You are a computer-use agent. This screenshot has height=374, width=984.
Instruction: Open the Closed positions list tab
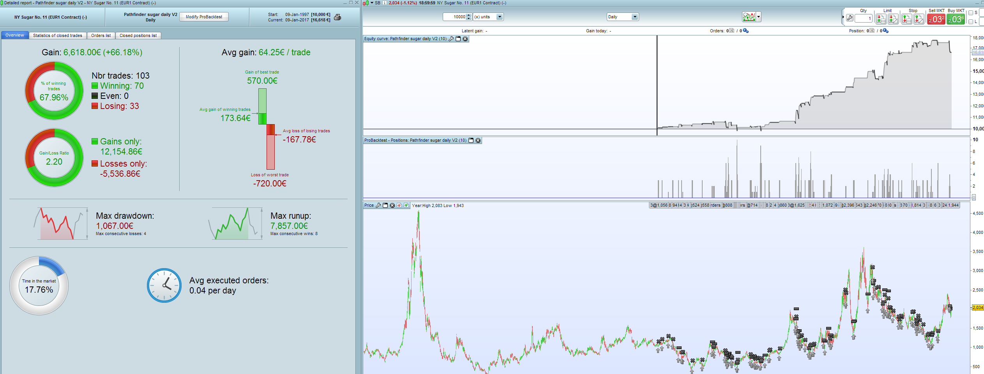pyautogui.click(x=138, y=36)
